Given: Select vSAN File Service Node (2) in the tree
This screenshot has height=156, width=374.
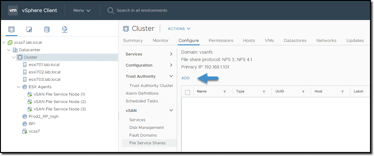Looking at the screenshot, I should click(x=60, y=102).
